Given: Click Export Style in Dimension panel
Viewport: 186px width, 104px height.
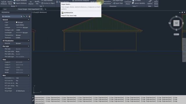Looking at the screenshot, I should [x=118, y=3].
